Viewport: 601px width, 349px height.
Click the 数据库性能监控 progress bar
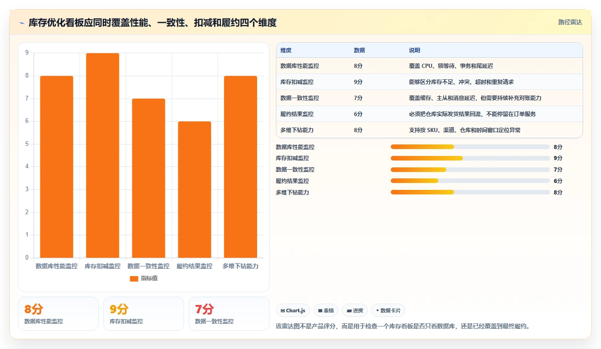(x=470, y=147)
